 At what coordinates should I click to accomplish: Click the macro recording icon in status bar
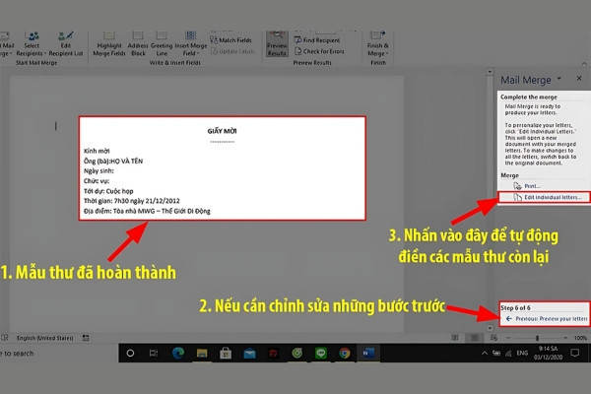tap(86, 338)
